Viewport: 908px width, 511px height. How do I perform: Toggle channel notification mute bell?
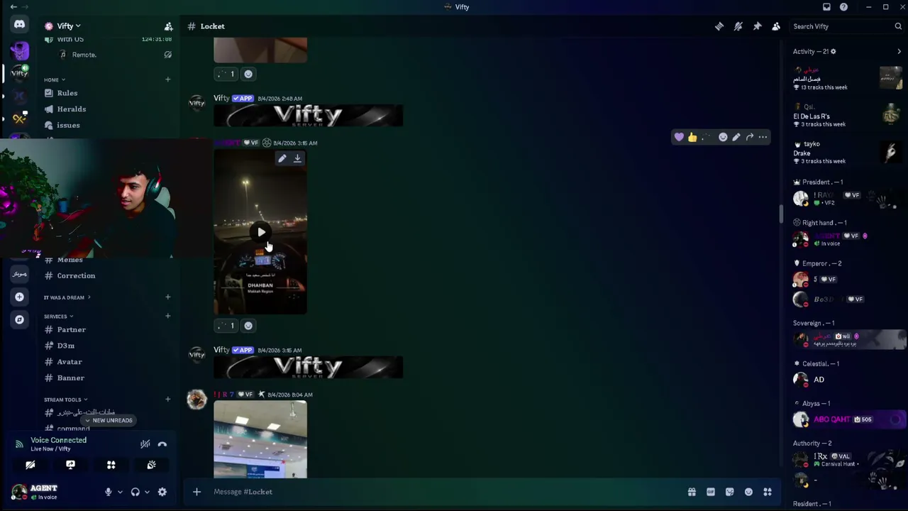tap(738, 26)
